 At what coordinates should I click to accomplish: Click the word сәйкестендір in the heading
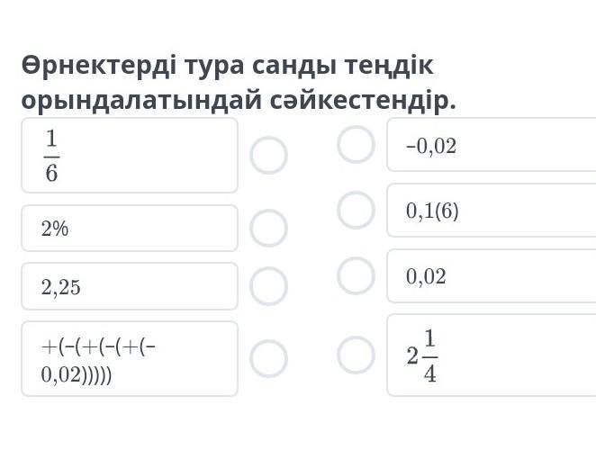point(363,101)
